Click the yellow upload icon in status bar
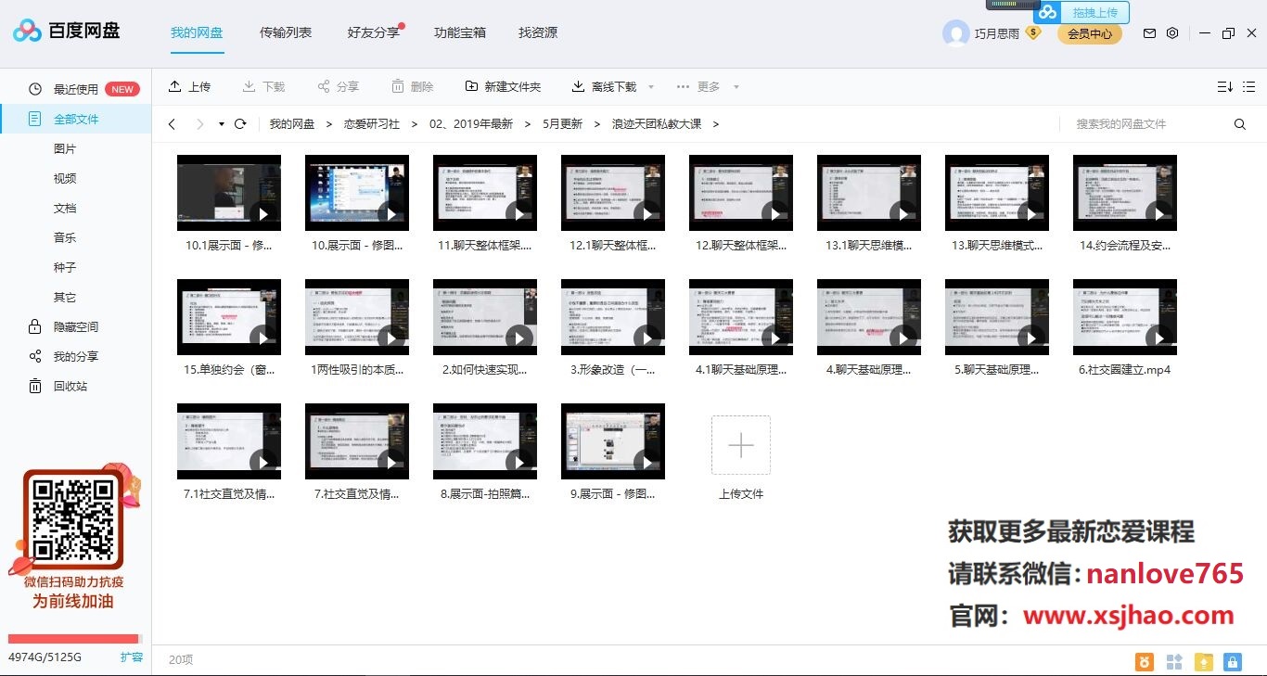The height and width of the screenshot is (676, 1267). 1203,662
